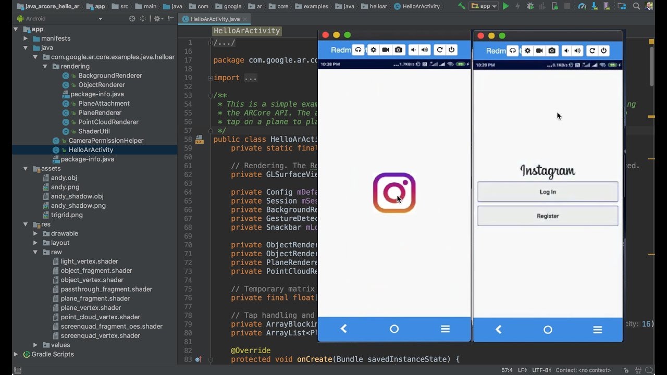
Task: Click the headphones icon in right Redmi window
Action: coord(513,51)
